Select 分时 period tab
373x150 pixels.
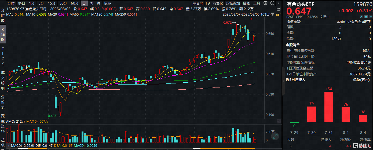pyautogui.click(x=11, y=3)
